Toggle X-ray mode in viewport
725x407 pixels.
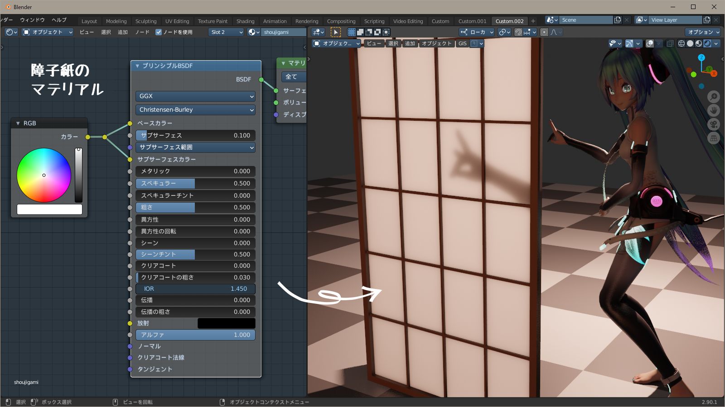click(670, 43)
